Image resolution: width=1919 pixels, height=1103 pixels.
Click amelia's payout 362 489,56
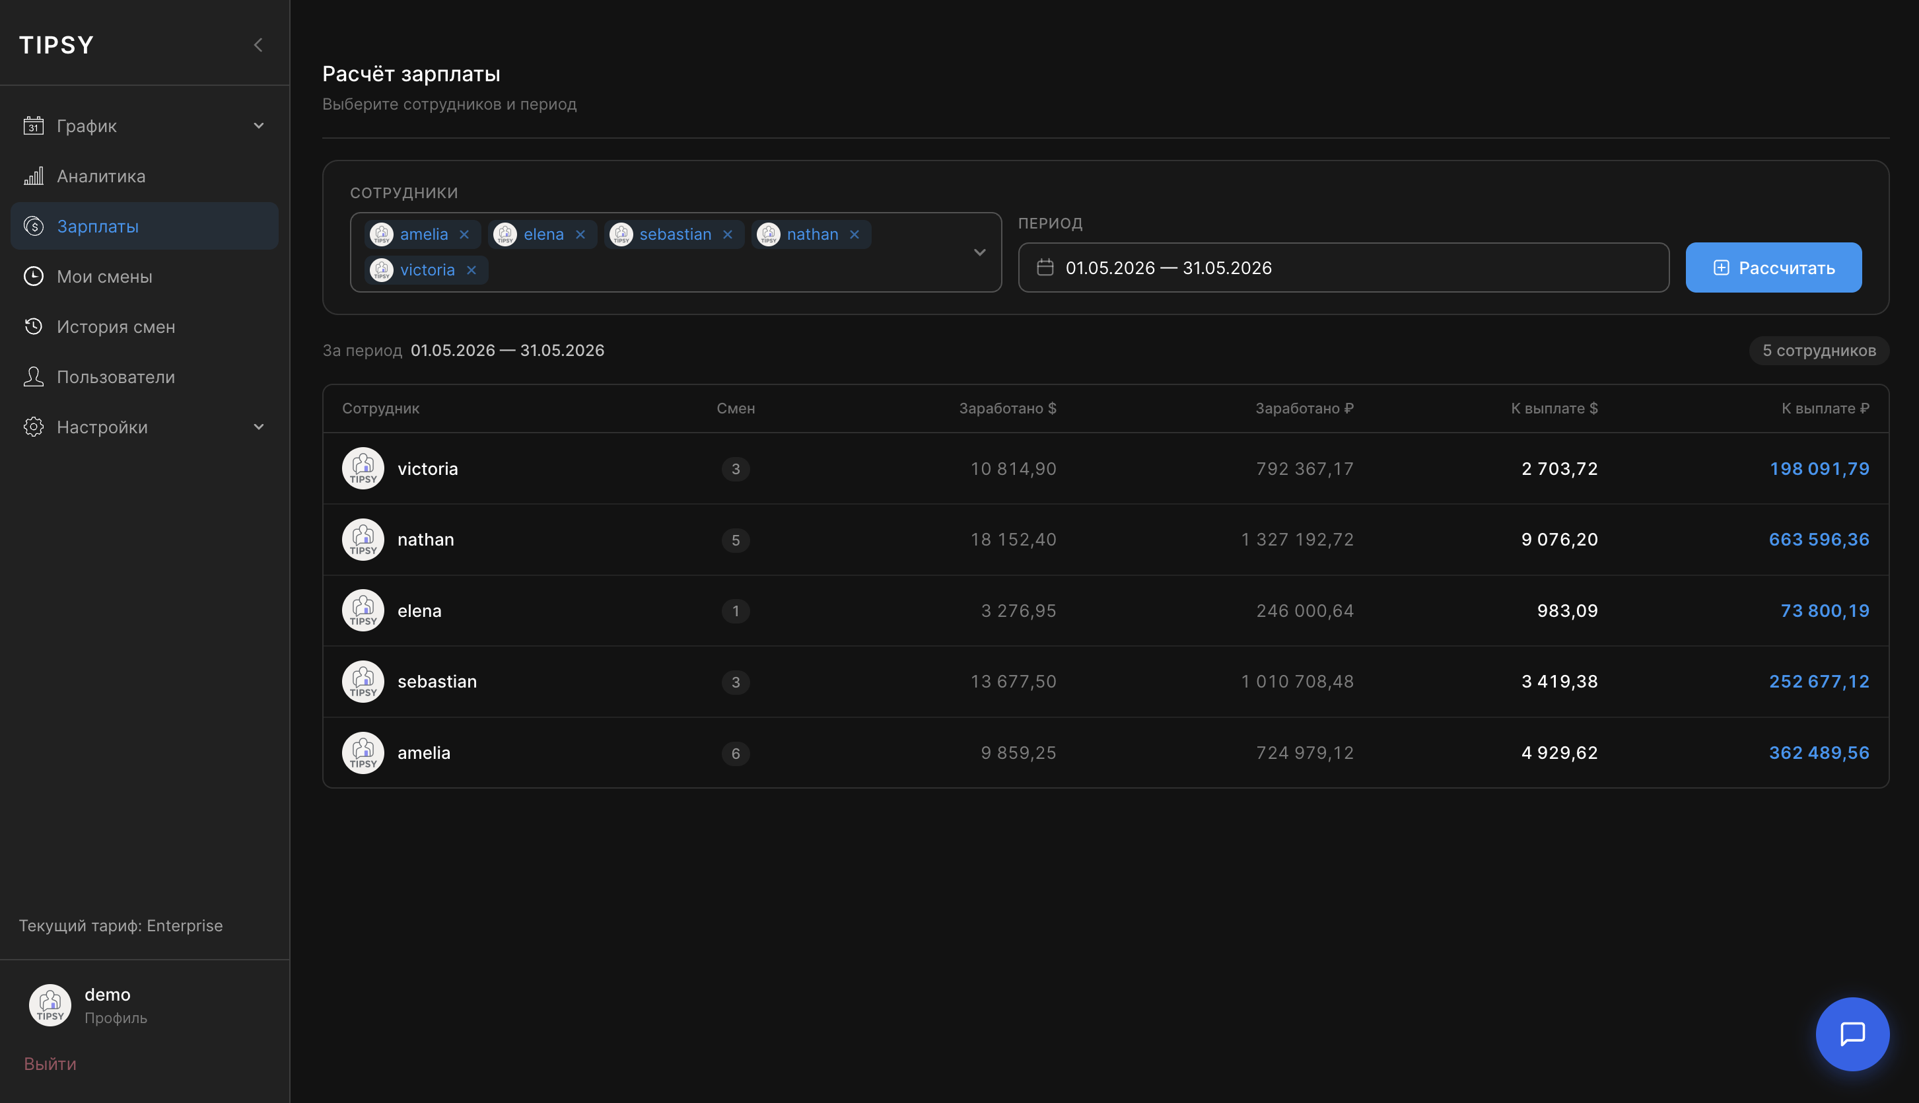[x=1819, y=753]
